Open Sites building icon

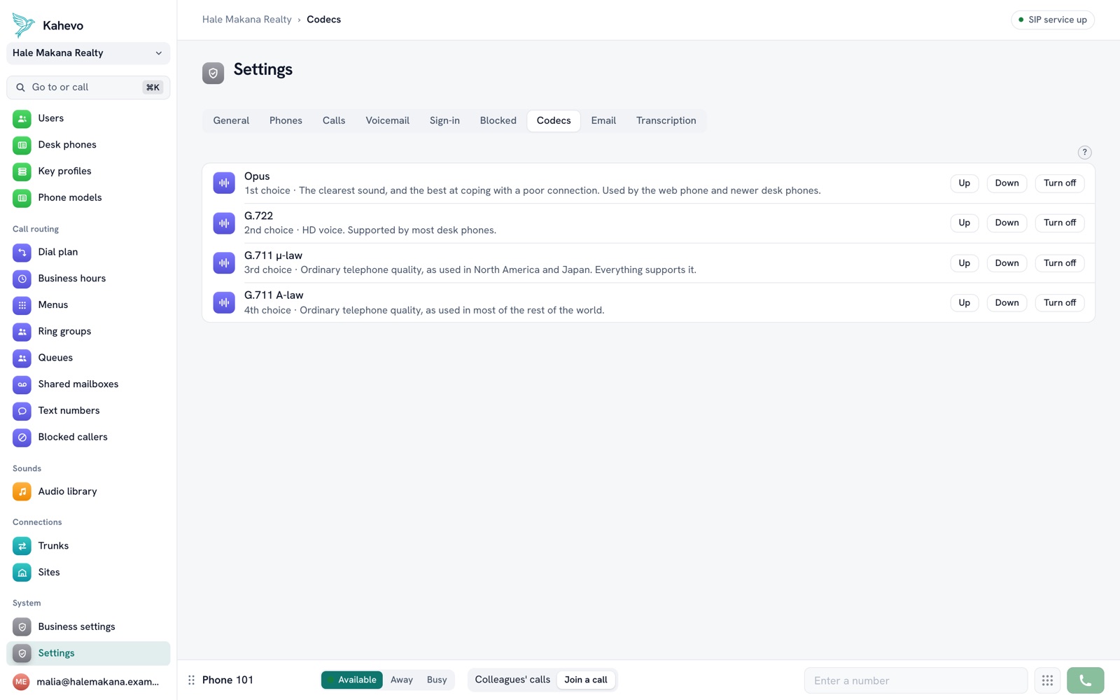22,573
